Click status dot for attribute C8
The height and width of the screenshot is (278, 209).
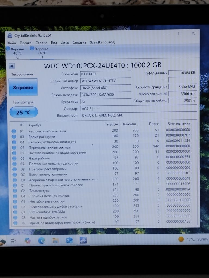pos(16,217)
